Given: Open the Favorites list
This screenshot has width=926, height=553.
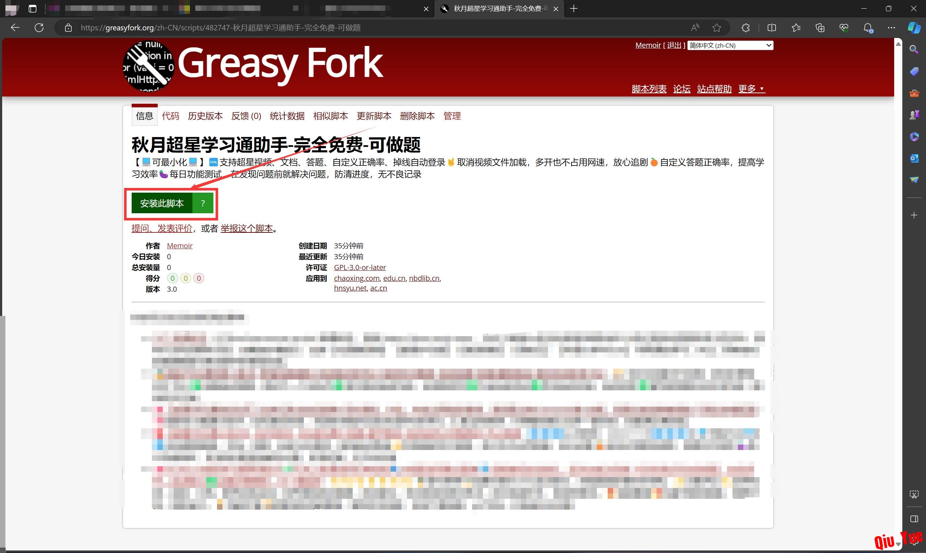Looking at the screenshot, I should coord(796,27).
